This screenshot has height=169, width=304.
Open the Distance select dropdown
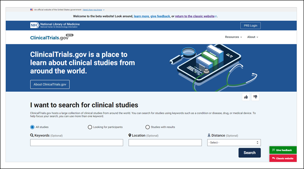pyautogui.click(x=234, y=142)
